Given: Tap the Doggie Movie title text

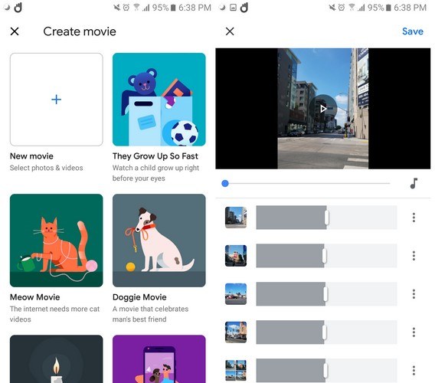Looking at the screenshot, I should tap(139, 297).
